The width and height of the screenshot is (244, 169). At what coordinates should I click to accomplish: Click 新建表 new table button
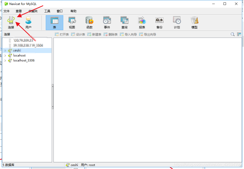[94, 34]
